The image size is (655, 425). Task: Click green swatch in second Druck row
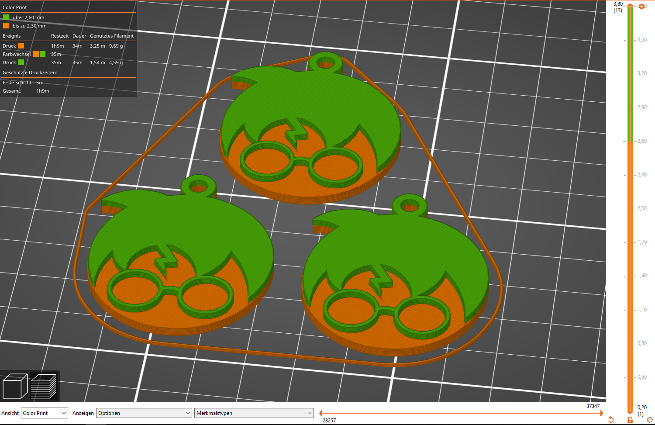pos(21,62)
